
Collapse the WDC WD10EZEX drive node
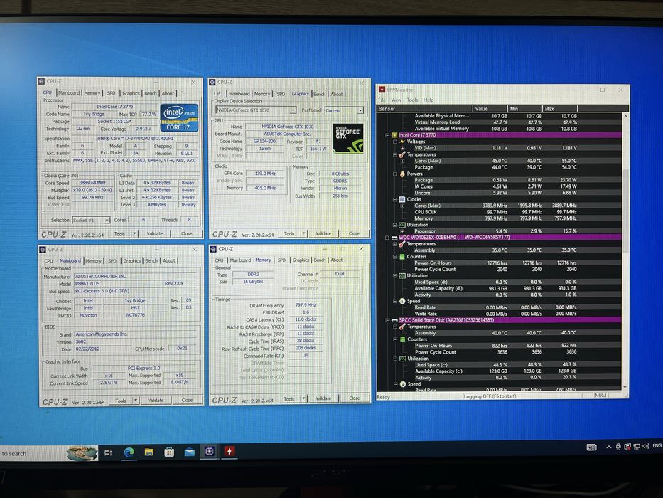click(x=387, y=238)
